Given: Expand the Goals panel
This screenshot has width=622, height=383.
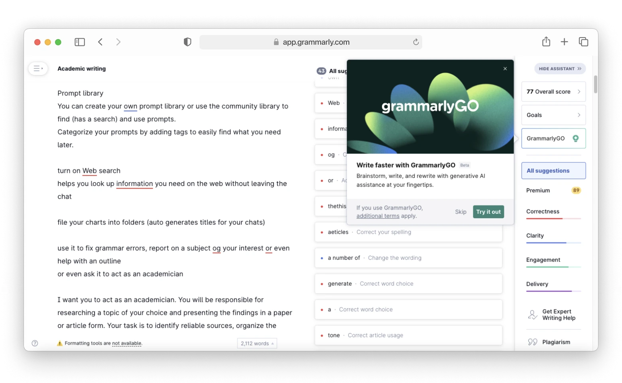Looking at the screenshot, I should (x=553, y=115).
